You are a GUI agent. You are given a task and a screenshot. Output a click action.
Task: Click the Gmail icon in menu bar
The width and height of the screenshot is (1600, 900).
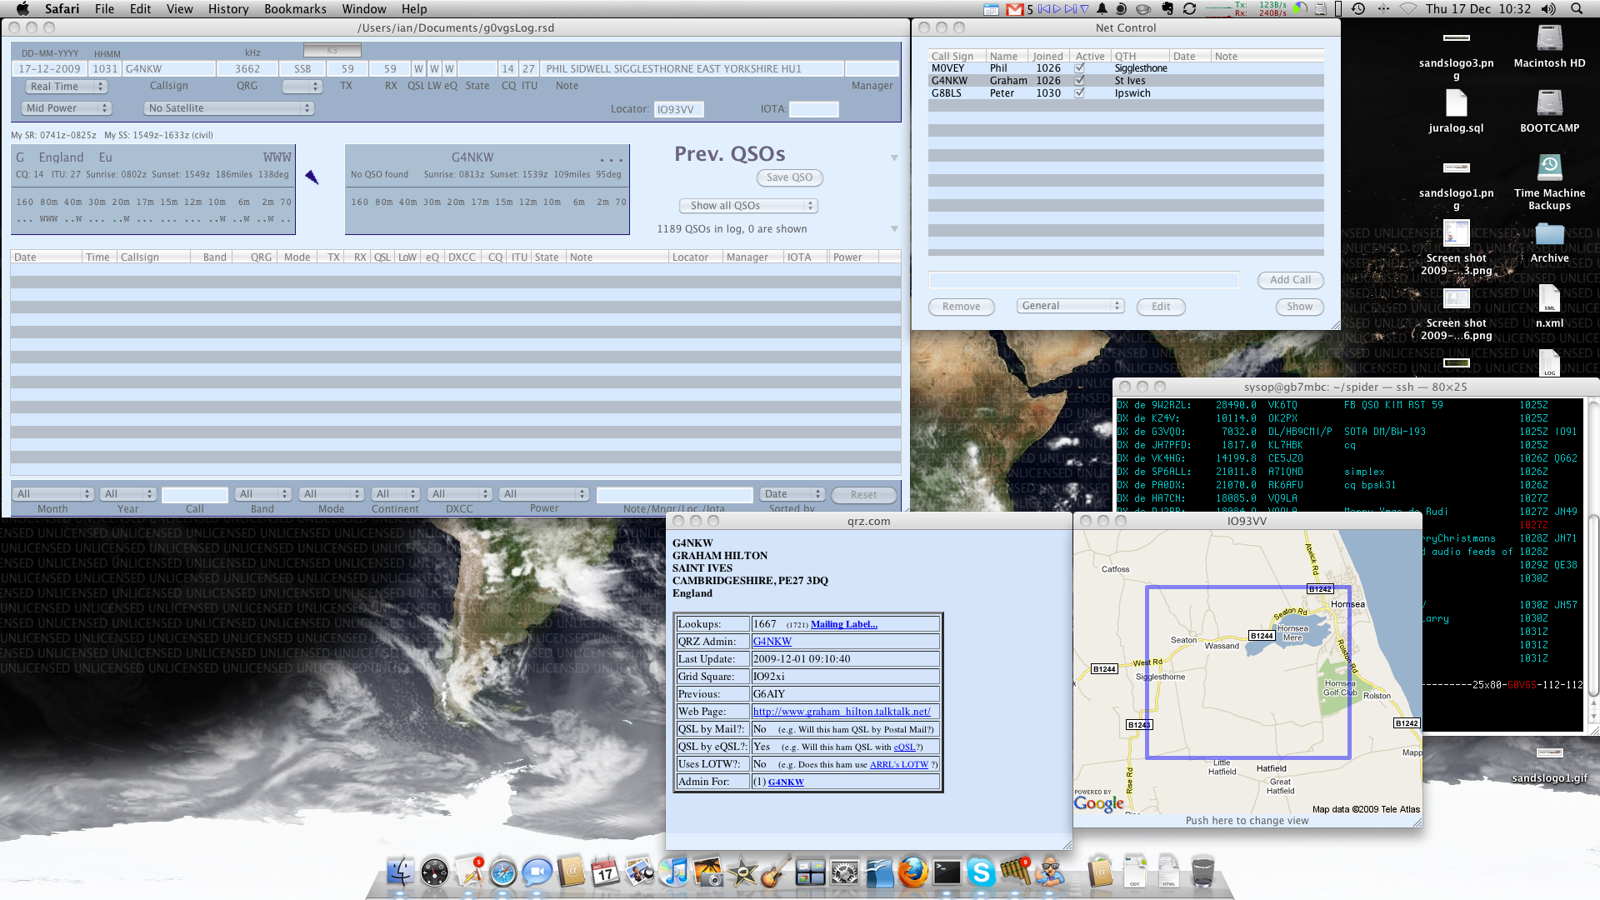1014,9
